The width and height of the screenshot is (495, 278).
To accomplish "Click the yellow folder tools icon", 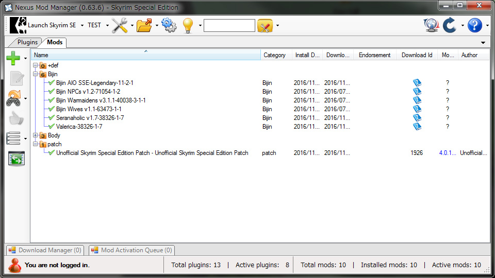I will pos(265,26).
